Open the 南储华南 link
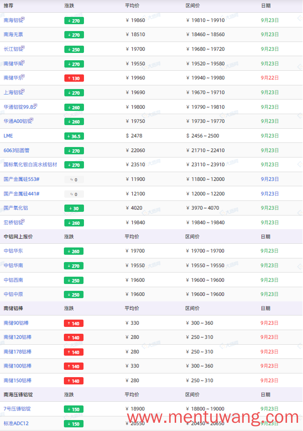 click(13, 64)
